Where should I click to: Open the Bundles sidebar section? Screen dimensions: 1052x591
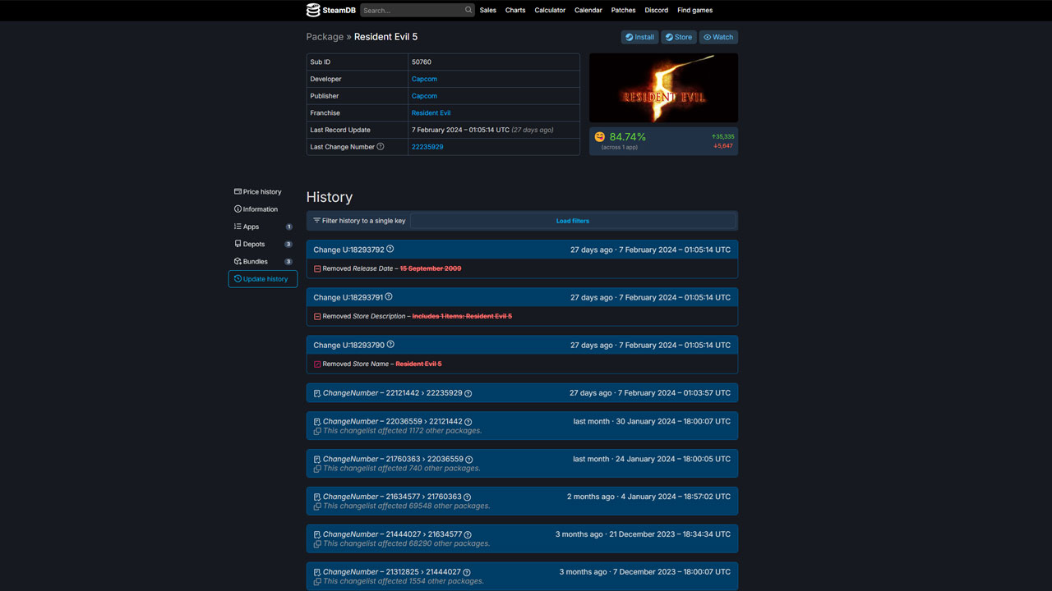[262, 261]
